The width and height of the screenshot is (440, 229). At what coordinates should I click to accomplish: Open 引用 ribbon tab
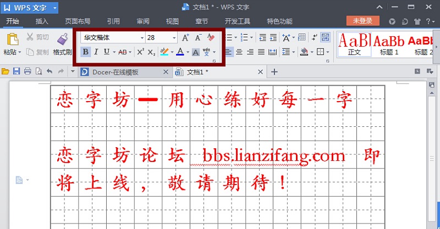coord(113,21)
